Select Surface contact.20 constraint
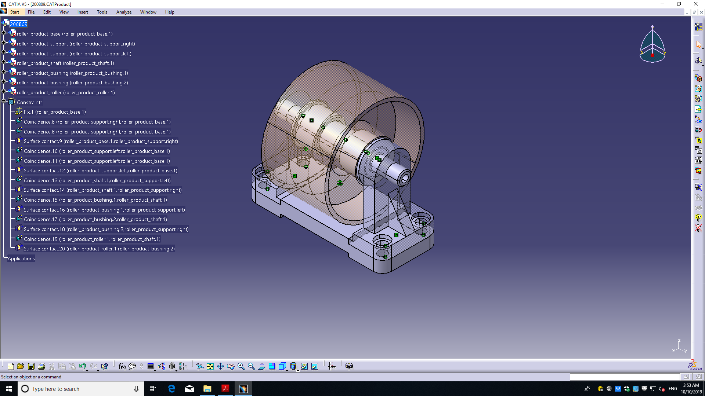Screen dimensions: 705x396 99,249
